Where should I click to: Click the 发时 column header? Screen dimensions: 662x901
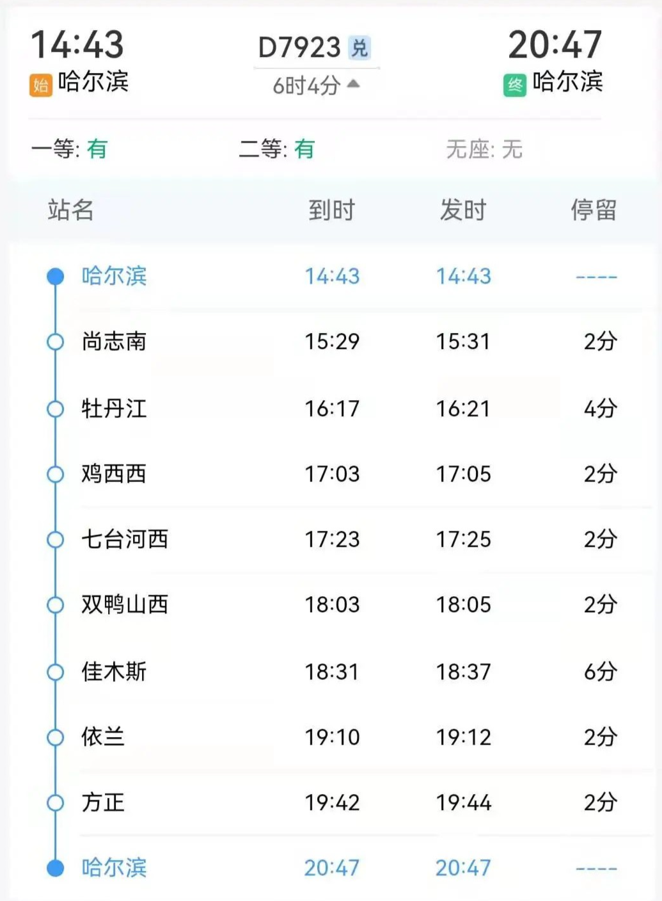point(462,210)
